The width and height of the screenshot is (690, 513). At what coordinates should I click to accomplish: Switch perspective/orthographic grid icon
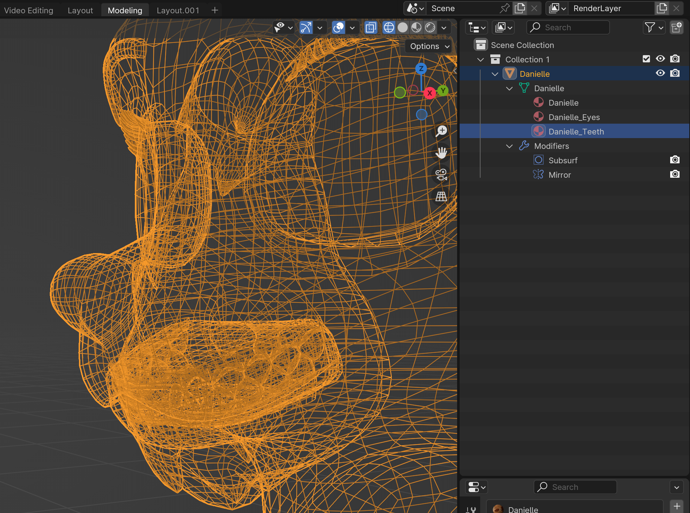441,196
